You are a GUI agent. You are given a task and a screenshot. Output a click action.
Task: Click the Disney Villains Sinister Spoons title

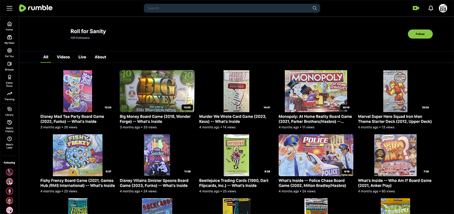tap(154, 183)
